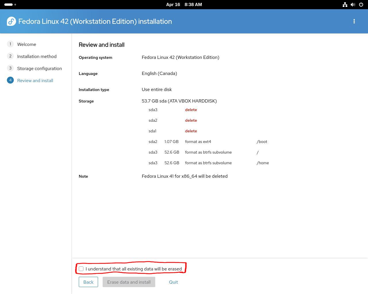Click the '53.7 GB sda (ATA VBOX HARDDISK)' text
The width and height of the screenshot is (368, 294).
click(x=179, y=101)
